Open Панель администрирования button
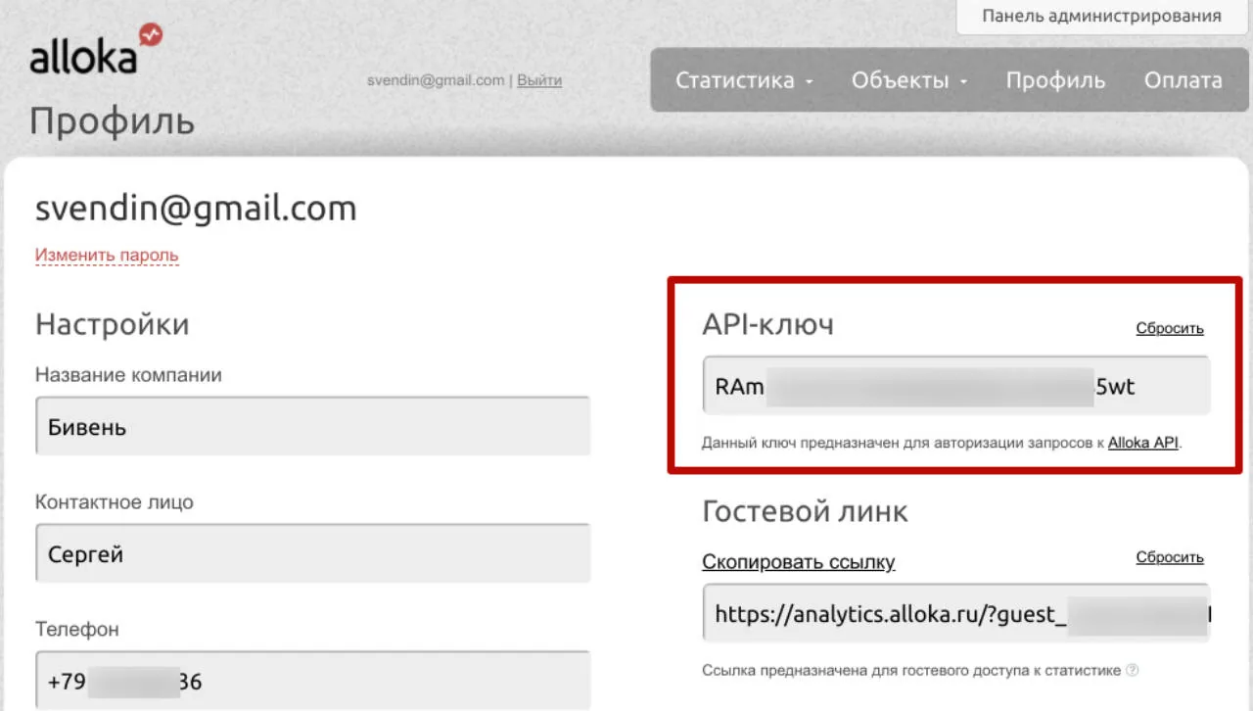The image size is (1253, 711). pos(1101,17)
